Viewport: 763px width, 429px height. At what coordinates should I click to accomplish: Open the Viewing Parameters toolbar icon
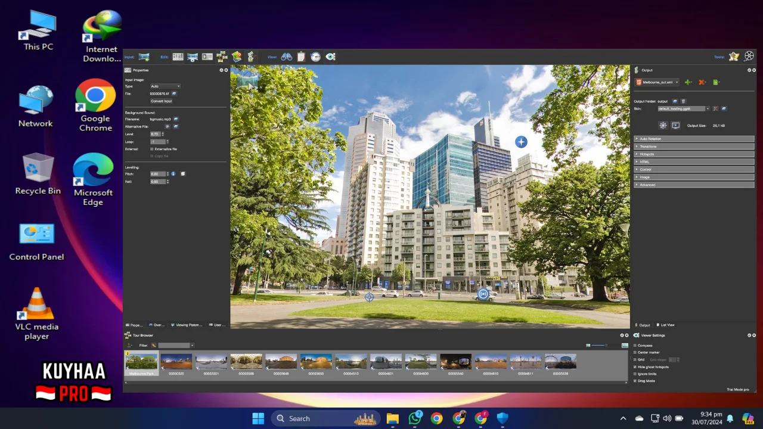point(193,57)
